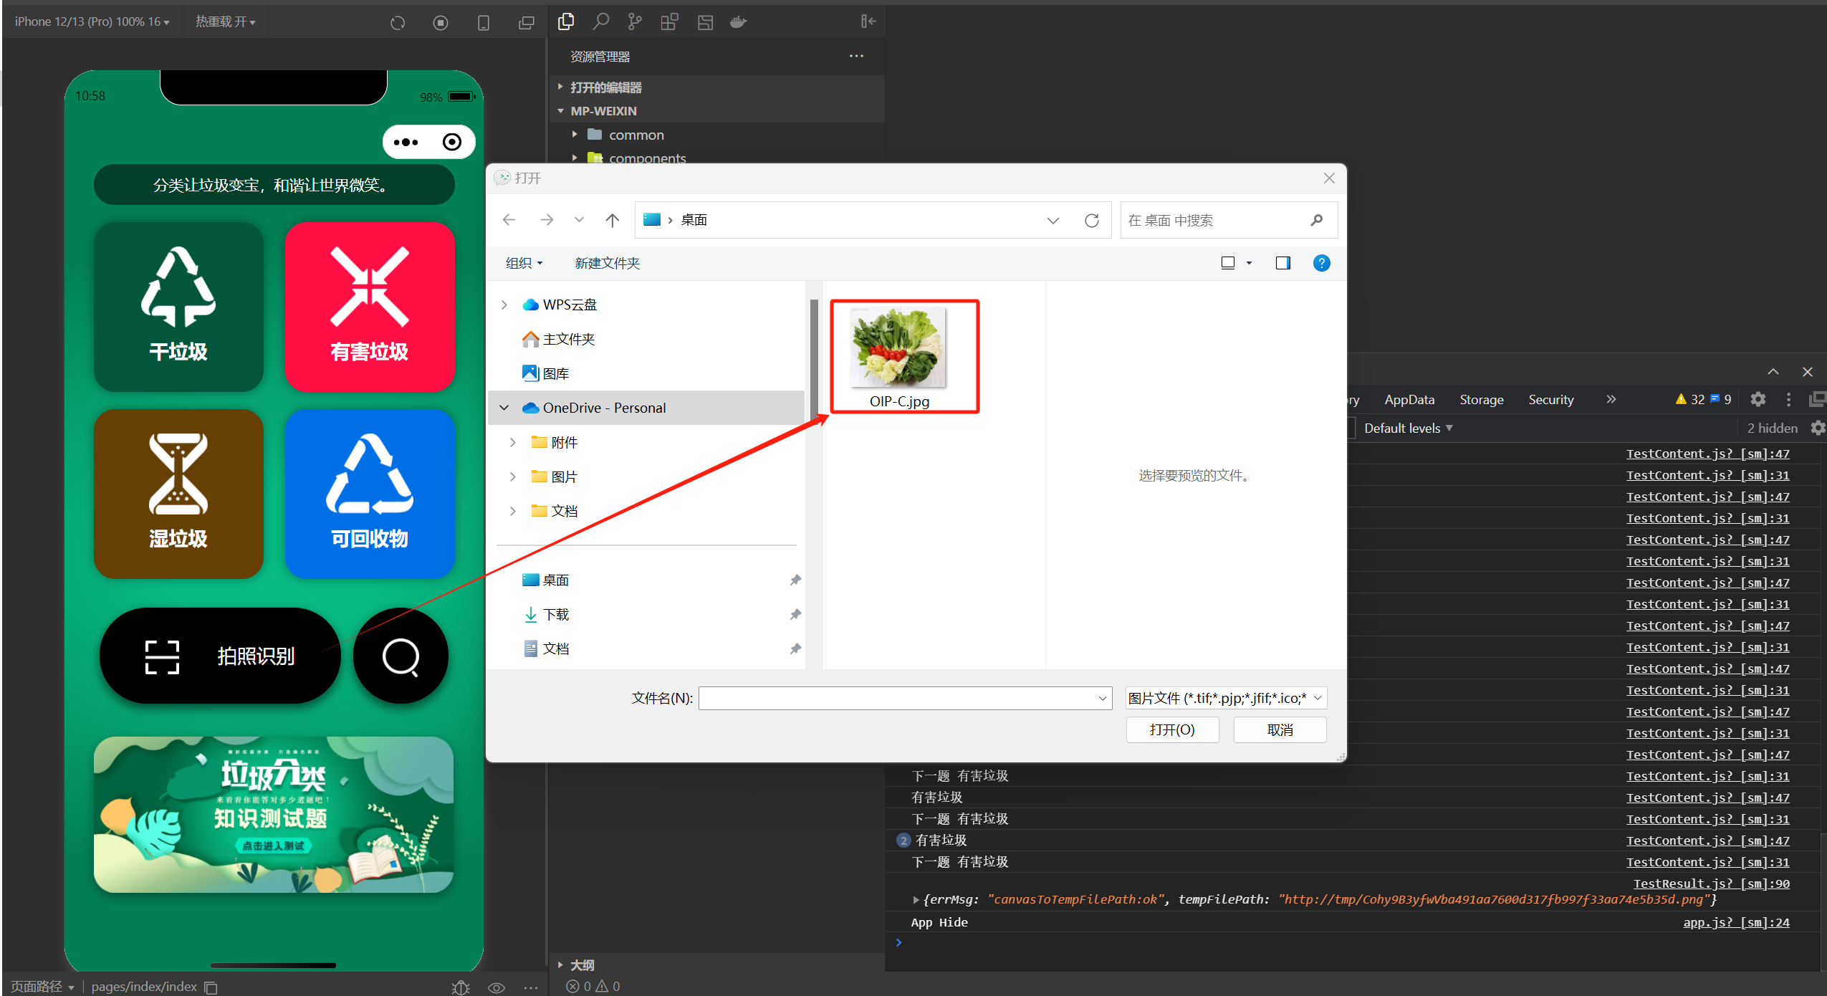Click the refresh button in file dialog
Screen dimensions: 1827x996
tap(1091, 220)
